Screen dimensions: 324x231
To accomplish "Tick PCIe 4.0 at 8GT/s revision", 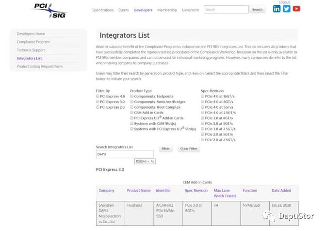I will pos(202,101).
